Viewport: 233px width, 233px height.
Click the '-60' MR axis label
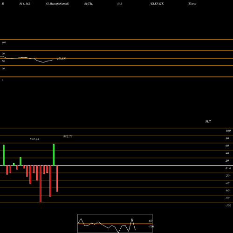coord(227,191)
